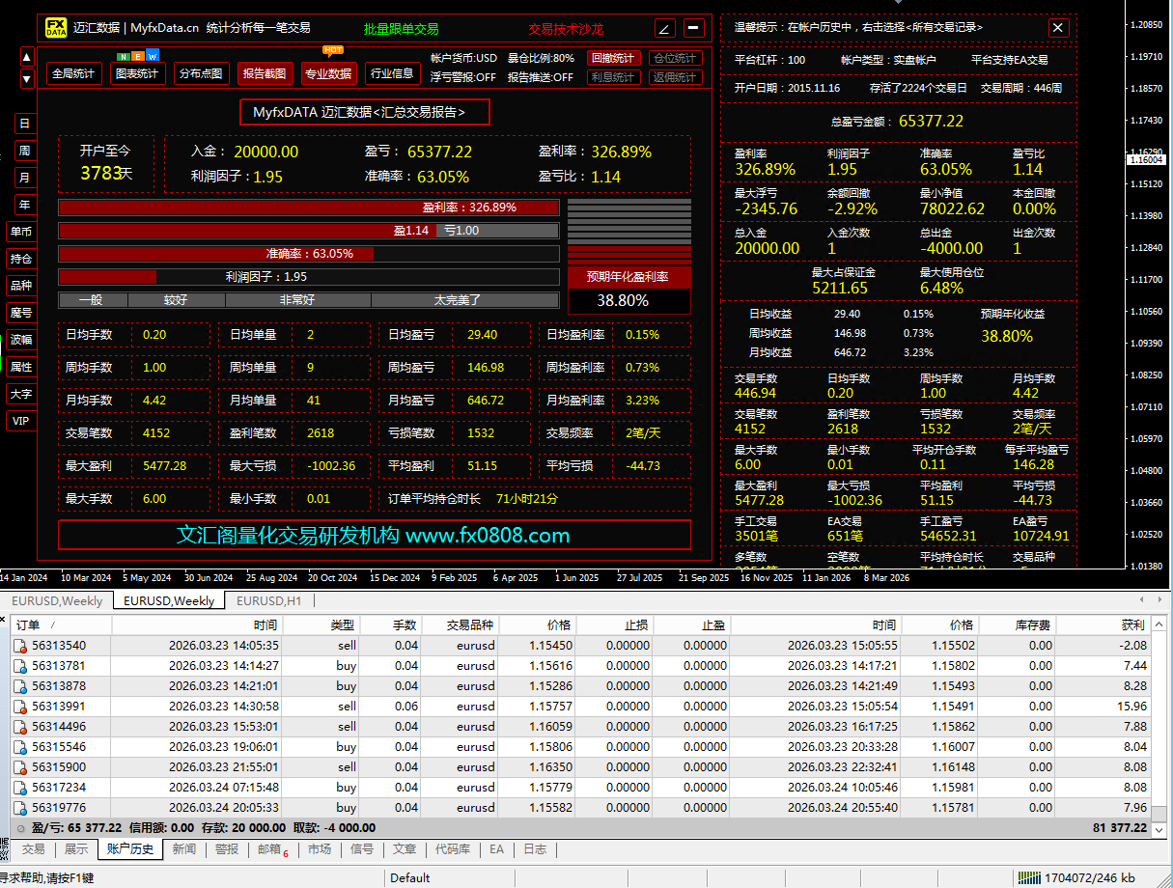Switch to EURUSD,H1 chart tab

pyautogui.click(x=267, y=600)
